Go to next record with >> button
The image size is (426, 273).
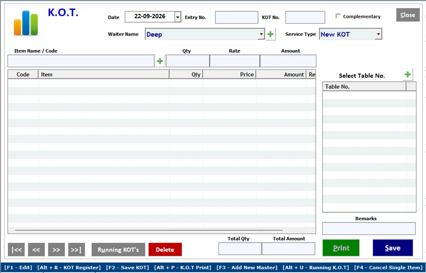tap(56, 250)
